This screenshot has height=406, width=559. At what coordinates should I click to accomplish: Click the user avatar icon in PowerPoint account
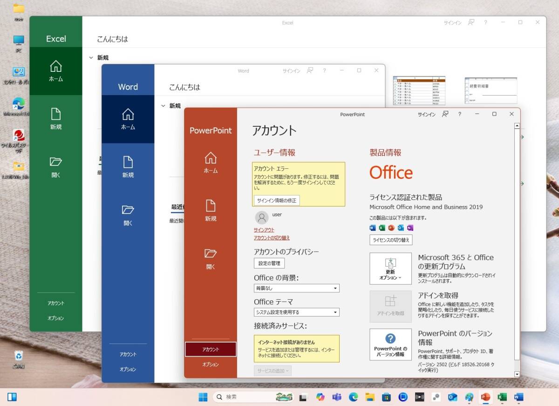(x=262, y=218)
